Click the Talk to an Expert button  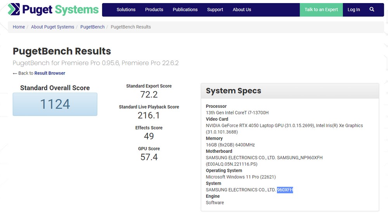tap(321, 10)
